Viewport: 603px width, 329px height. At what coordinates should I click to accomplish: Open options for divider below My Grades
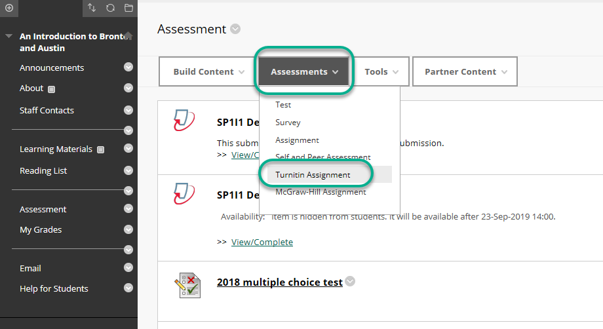click(128, 250)
